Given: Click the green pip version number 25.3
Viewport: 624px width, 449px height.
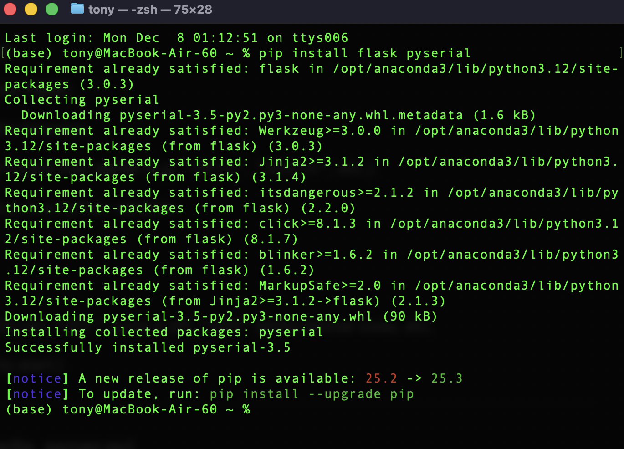Looking at the screenshot, I should pyautogui.click(x=447, y=378).
